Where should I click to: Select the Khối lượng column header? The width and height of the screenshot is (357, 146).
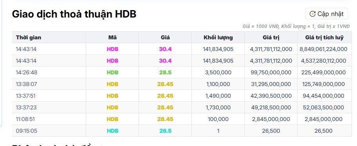(x=218, y=37)
